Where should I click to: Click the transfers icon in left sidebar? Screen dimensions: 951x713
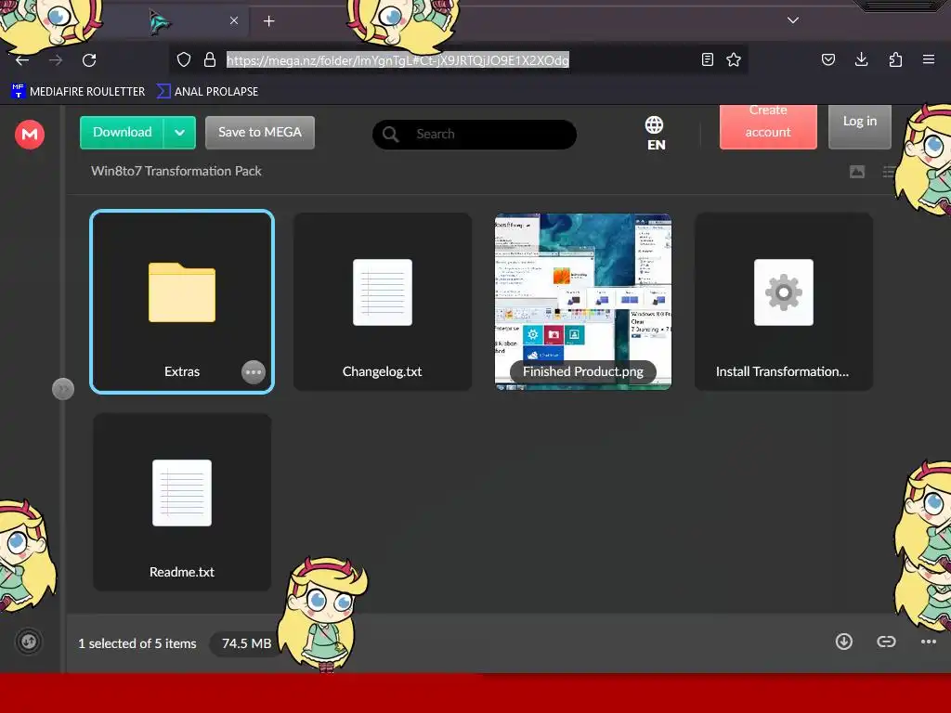coord(29,642)
